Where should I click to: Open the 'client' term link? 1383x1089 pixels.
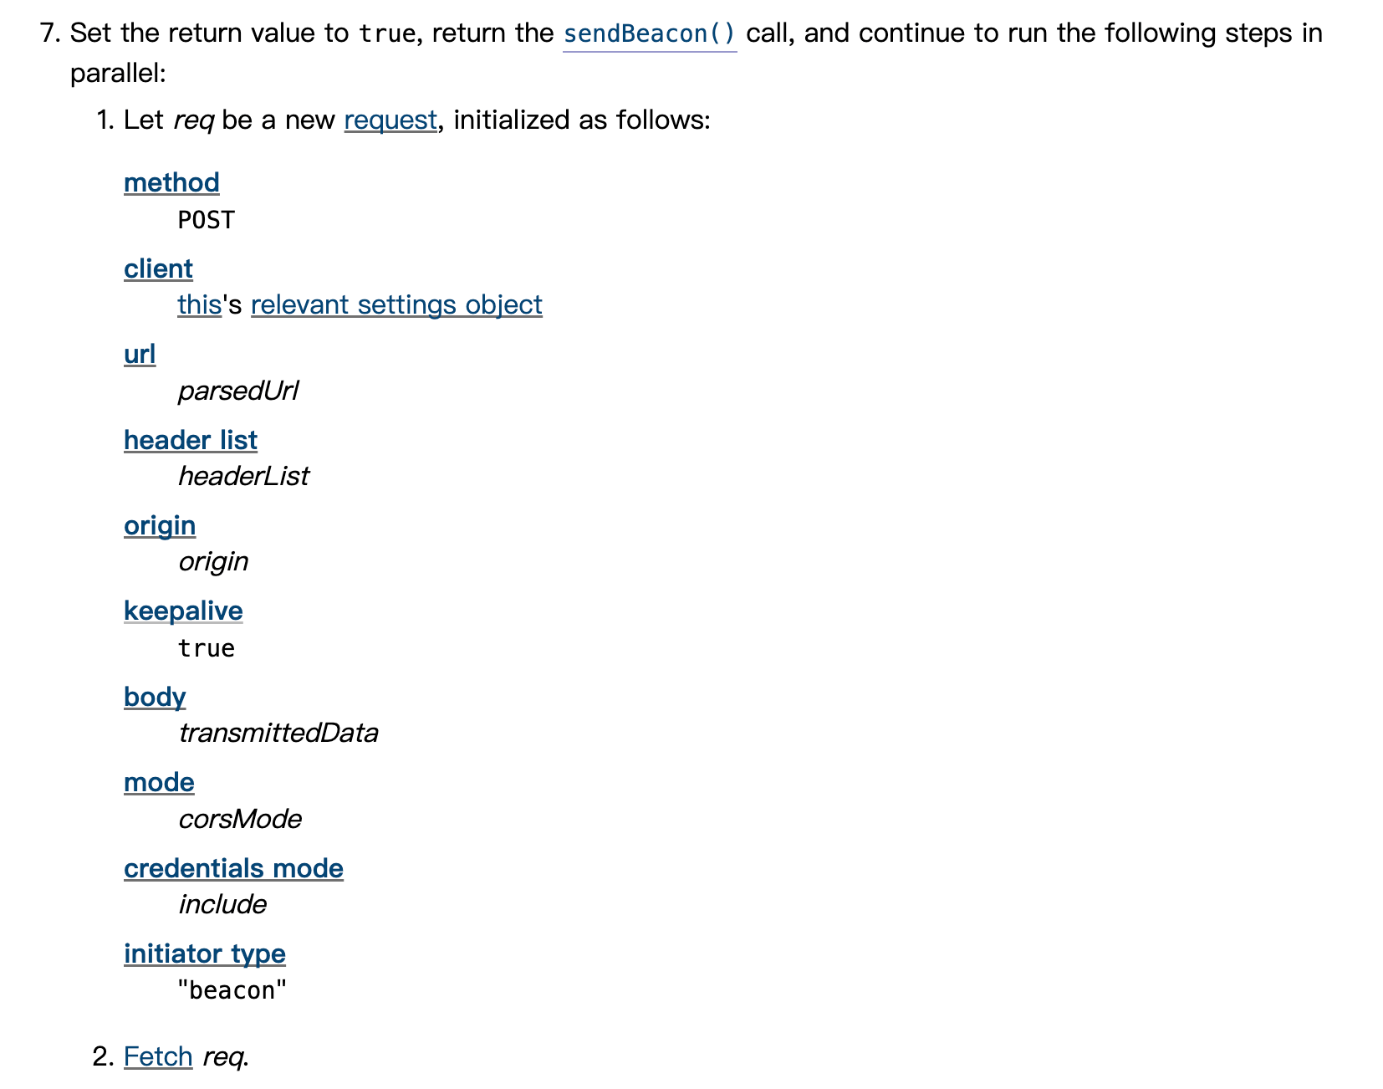158,268
